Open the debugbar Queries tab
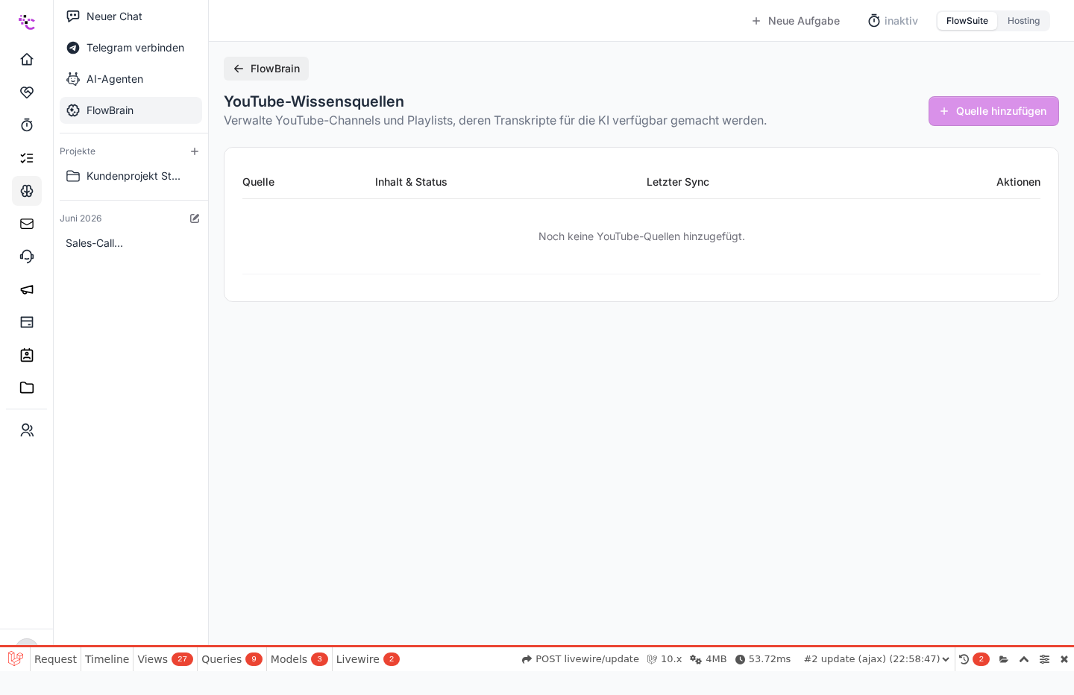Image resolution: width=1074 pixels, height=695 pixels. pyautogui.click(x=231, y=659)
